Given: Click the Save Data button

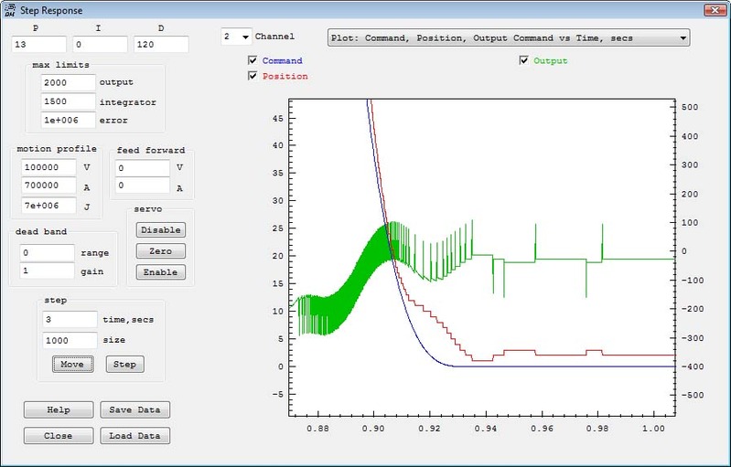Looking at the screenshot, I should (134, 409).
